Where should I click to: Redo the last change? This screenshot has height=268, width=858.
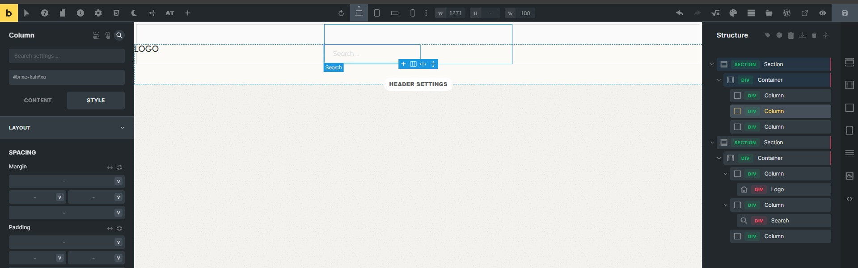pos(697,13)
